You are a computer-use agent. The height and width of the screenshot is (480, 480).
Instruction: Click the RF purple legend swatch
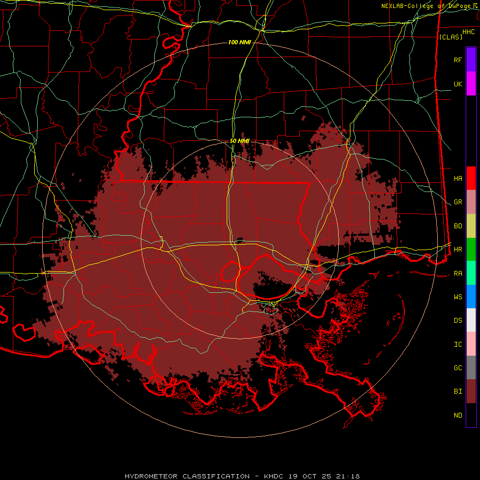pos(471,60)
